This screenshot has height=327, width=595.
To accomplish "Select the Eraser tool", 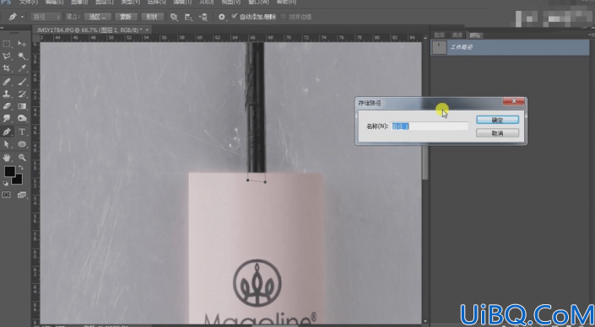I will [7, 106].
